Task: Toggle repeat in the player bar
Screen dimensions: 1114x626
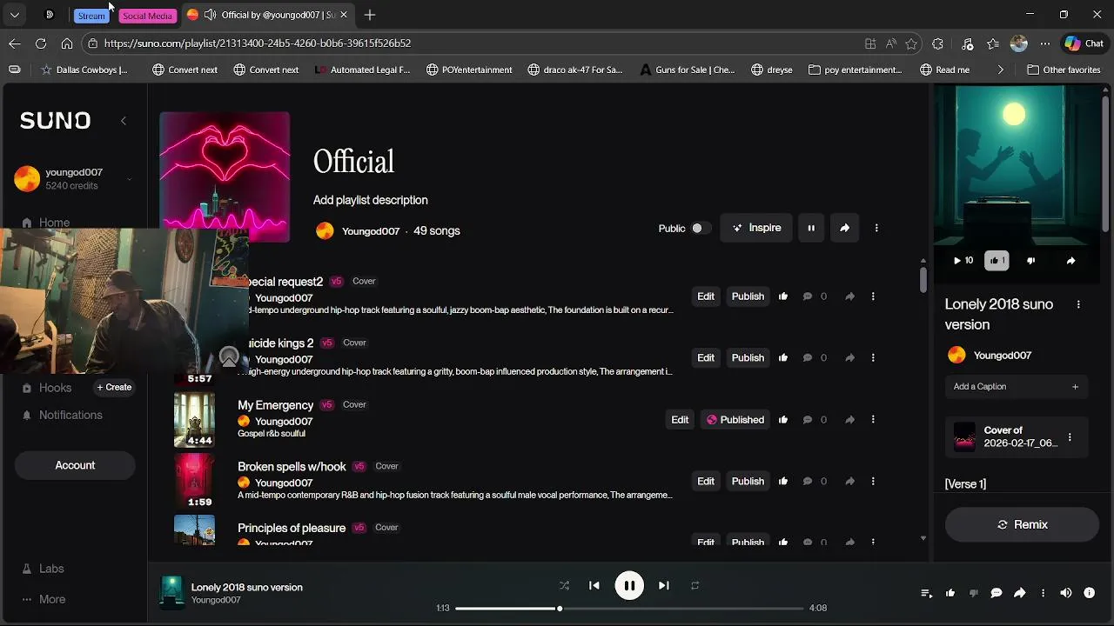Action: point(695,586)
